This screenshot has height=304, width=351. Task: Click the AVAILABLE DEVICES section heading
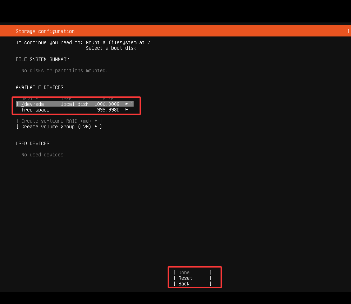[39, 87]
